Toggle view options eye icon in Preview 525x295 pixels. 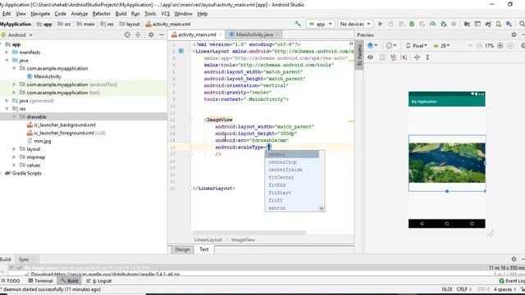[x=370, y=57]
